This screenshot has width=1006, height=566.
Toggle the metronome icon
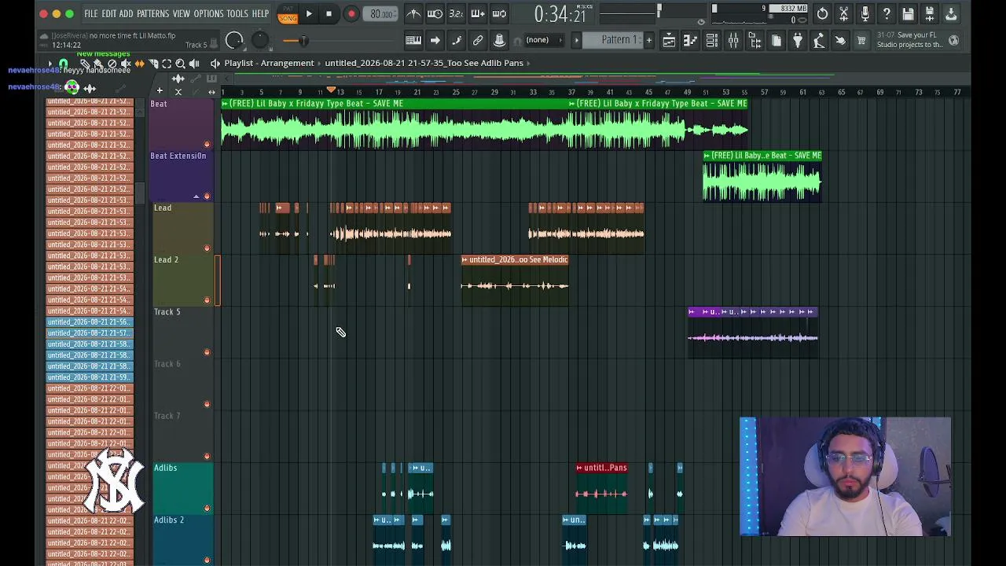tap(413, 14)
